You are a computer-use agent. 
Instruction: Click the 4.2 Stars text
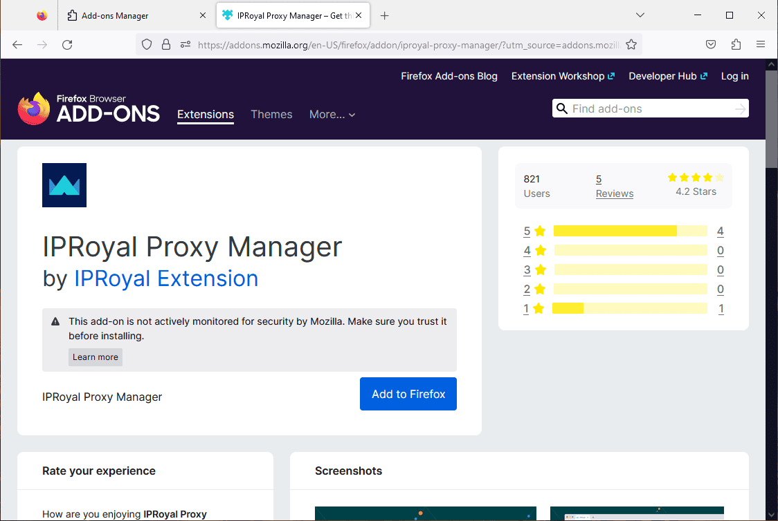click(696, 191)
